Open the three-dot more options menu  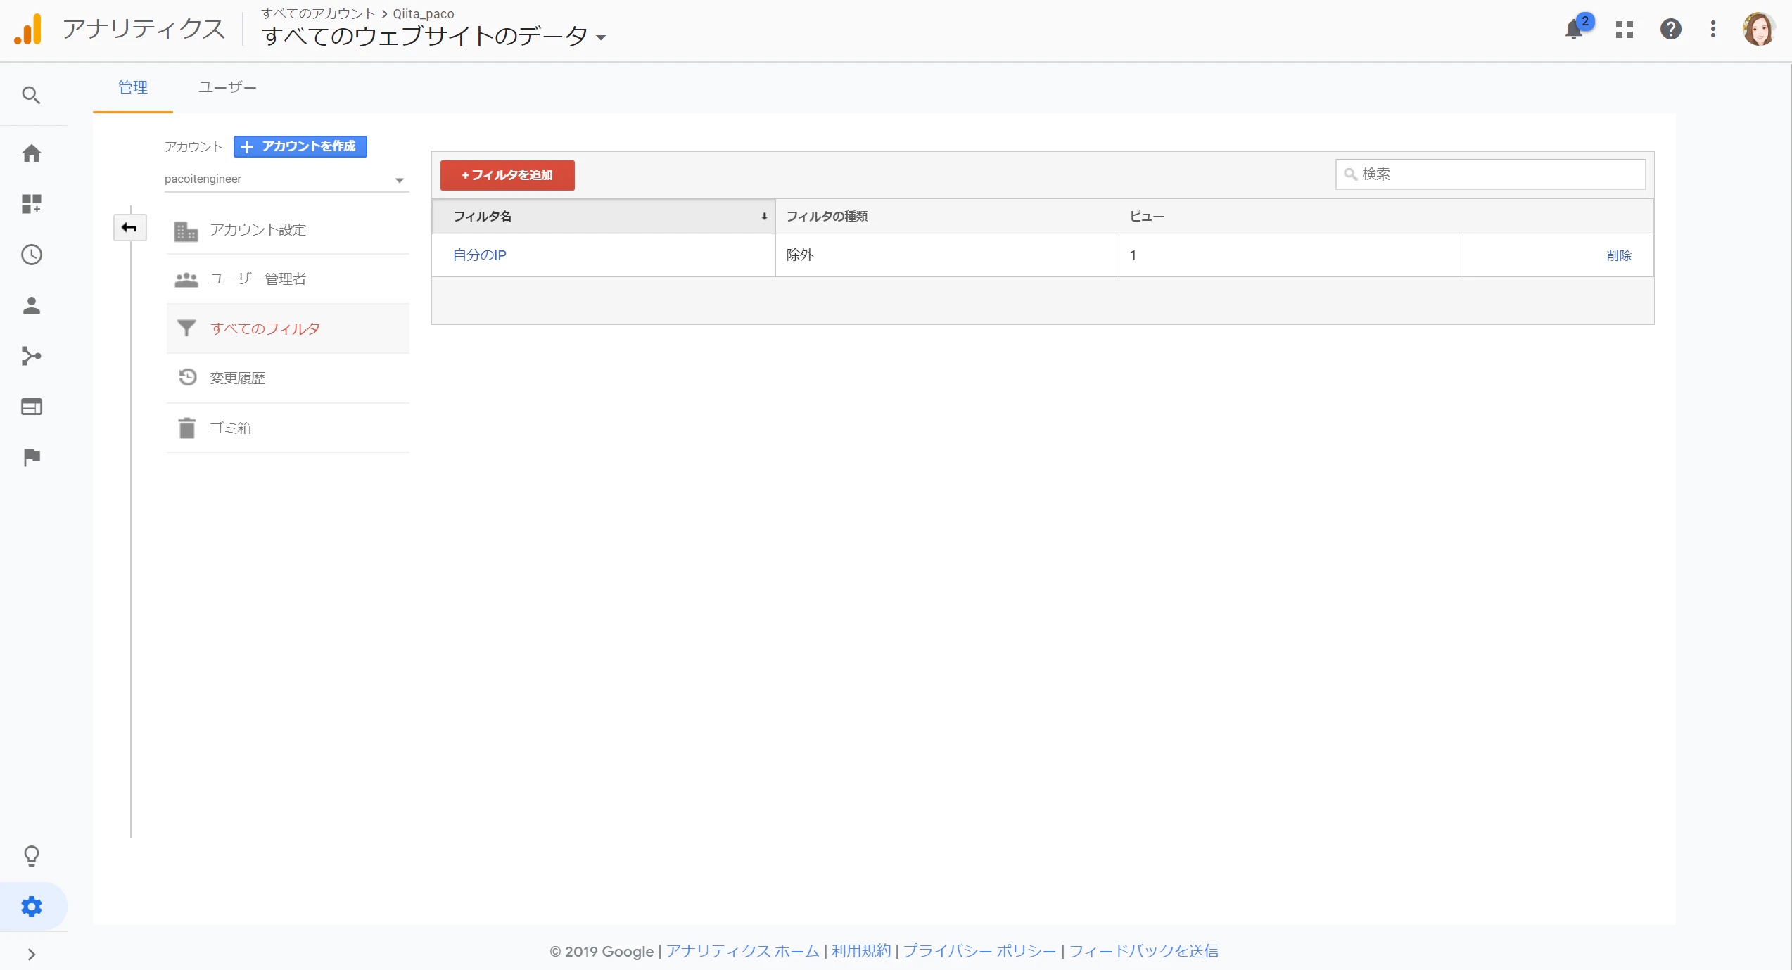point(1713,30)
